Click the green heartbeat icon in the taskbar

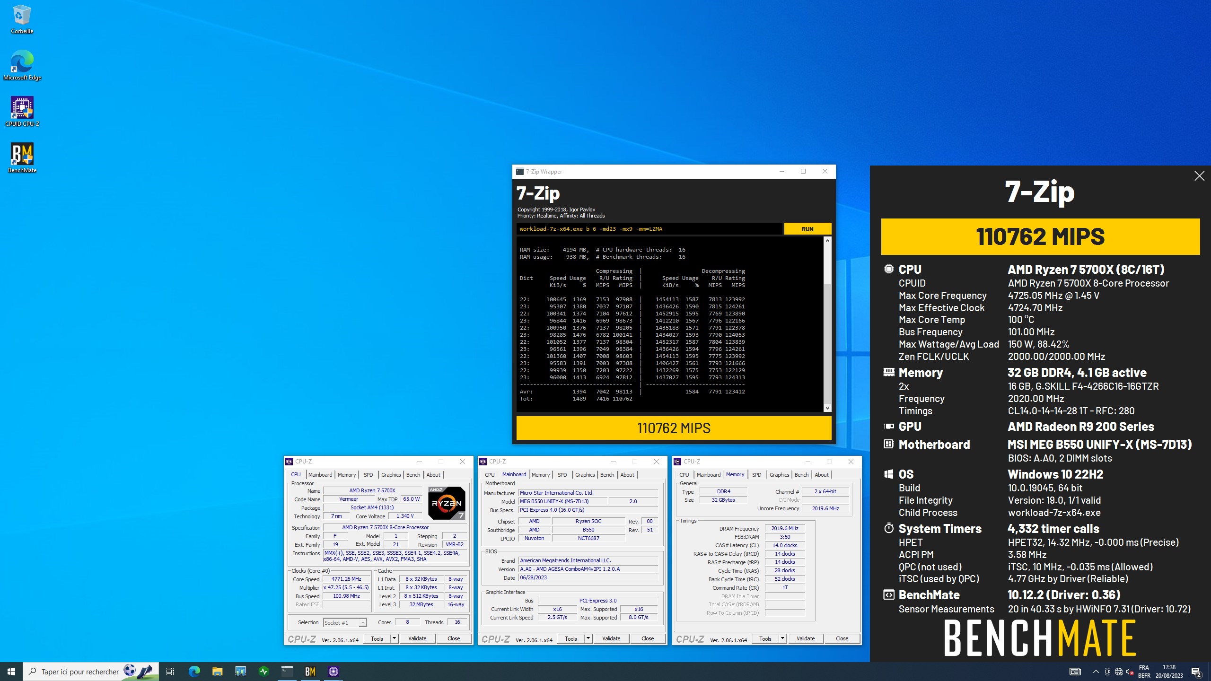[264, 671]
